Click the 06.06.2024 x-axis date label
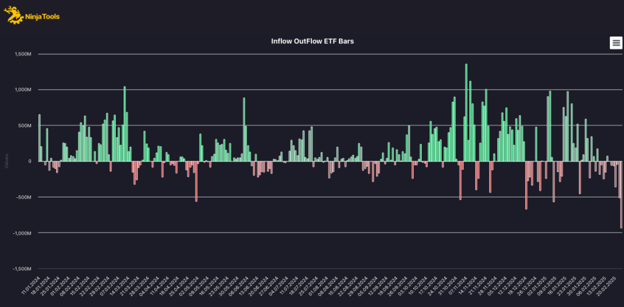Viewport: 624px width, 307px height. (239, 286)
